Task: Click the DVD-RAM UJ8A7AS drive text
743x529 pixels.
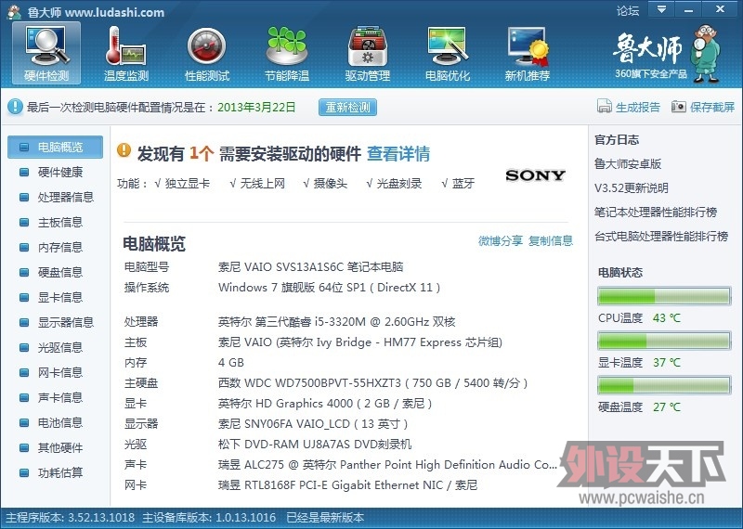Action: pyautogui.click(x=315, y=445)
